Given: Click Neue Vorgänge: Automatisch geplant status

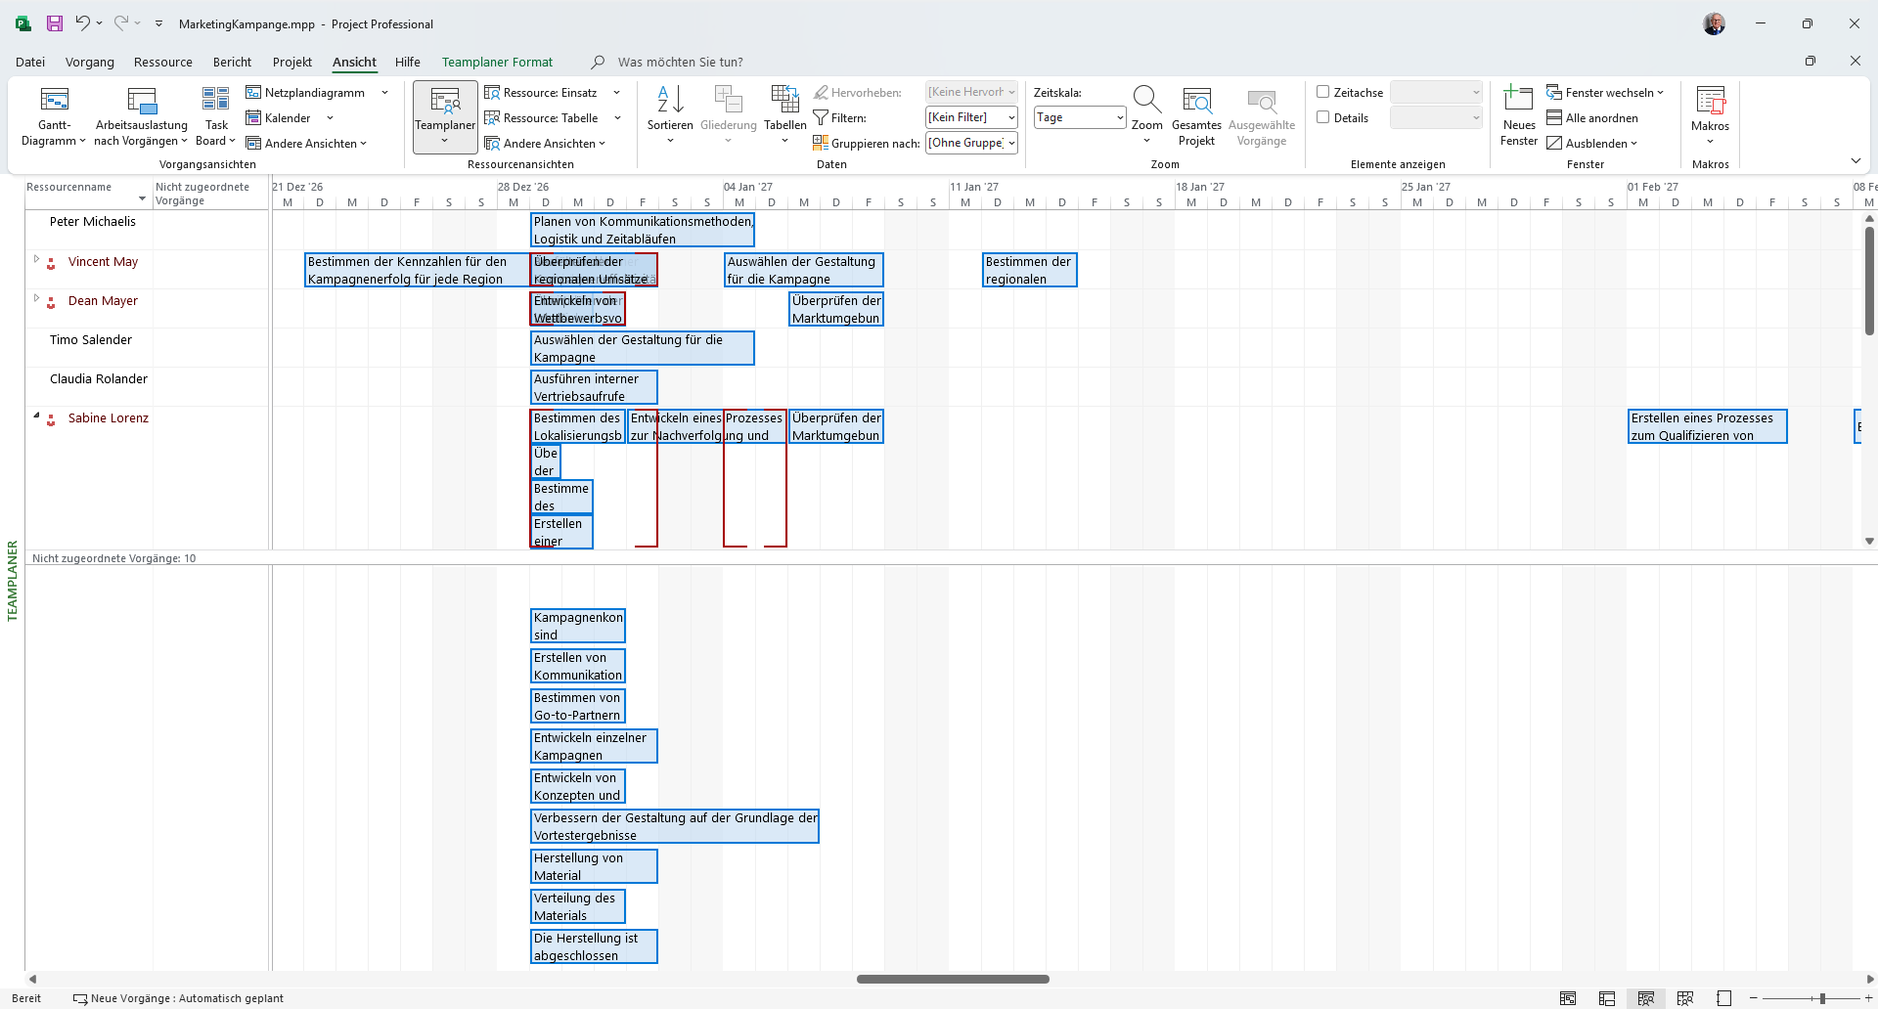Looking at the screenshot, I should point(179,998).
